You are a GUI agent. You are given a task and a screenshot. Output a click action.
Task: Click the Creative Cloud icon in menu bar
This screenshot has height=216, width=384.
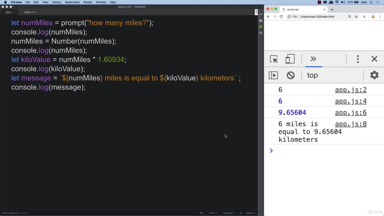pyautogui.click(x=325, y=2)
